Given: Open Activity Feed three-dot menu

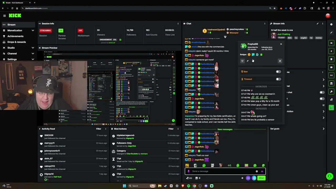Looking at the screenshot, I should (106, 129).
